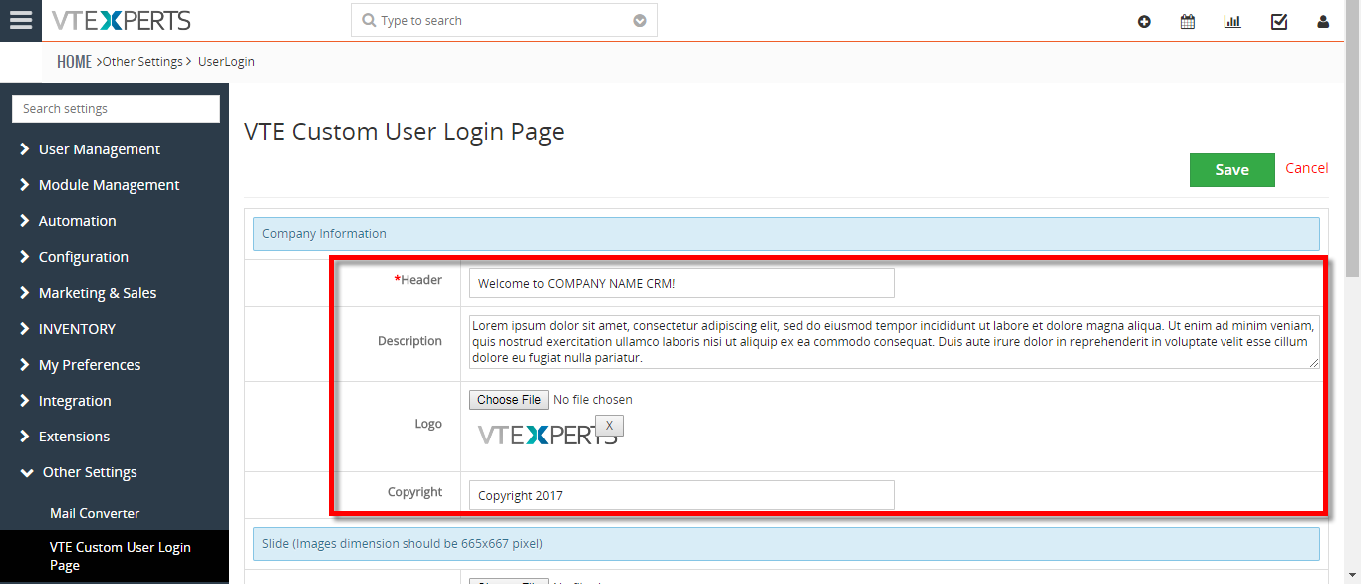The width and height of the screenshot is (1361, 584).
Task: Edit the Header text field
Action: point(681,283)
